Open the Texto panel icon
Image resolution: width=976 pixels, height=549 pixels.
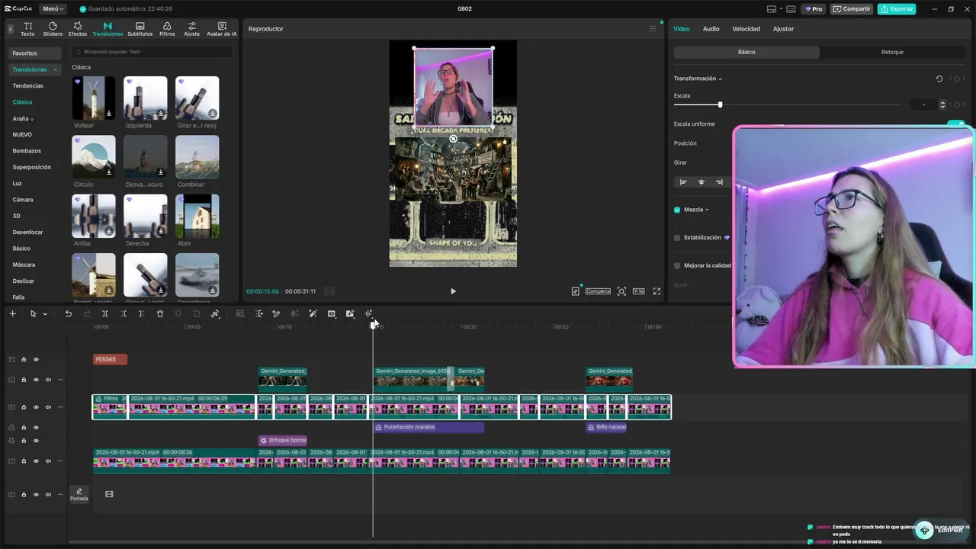coord(27,29)
